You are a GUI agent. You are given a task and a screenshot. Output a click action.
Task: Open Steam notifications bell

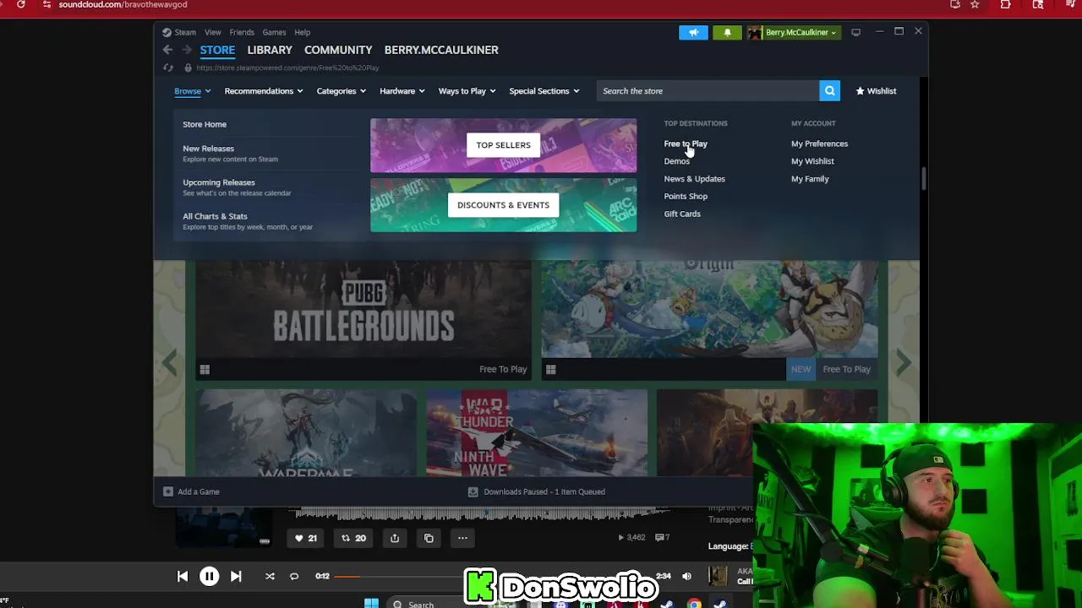pos(727,32)
